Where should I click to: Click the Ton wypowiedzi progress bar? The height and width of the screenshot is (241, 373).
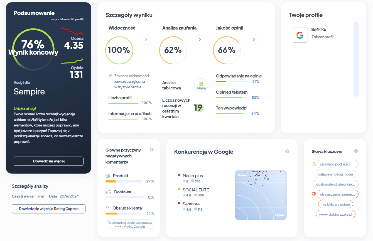(x=232, y=114)
